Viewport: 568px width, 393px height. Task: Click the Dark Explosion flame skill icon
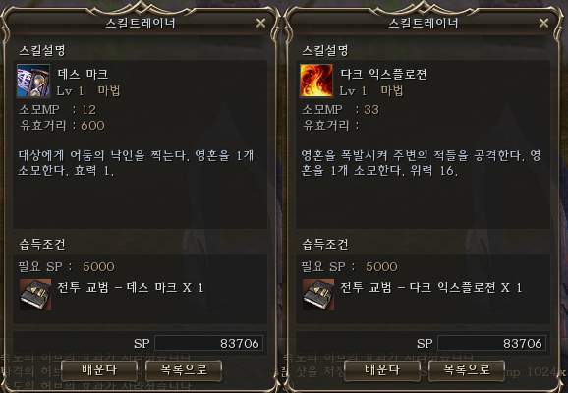coord(316,82)
